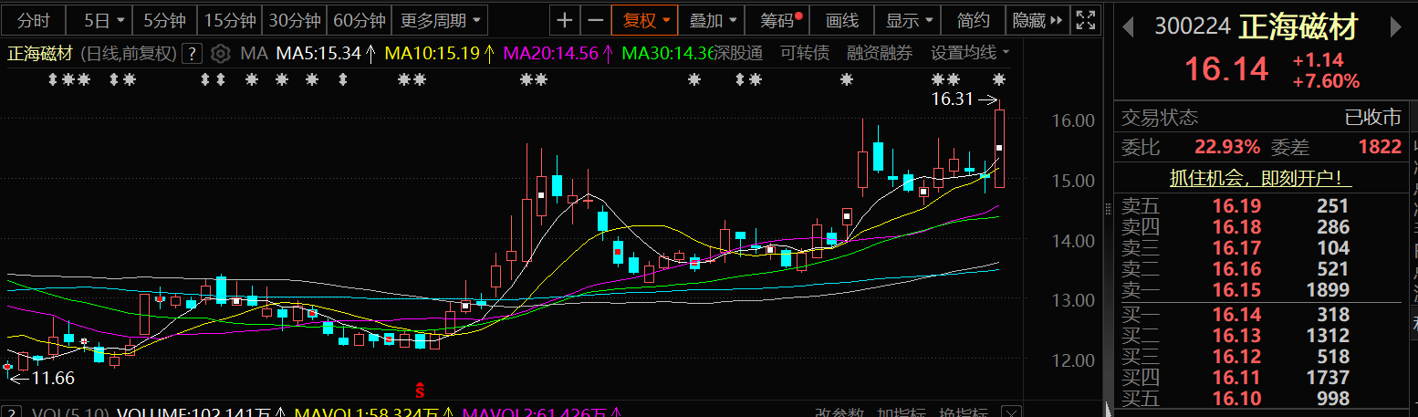Open the 画线 drawing tool

click(x=841, y=19)
